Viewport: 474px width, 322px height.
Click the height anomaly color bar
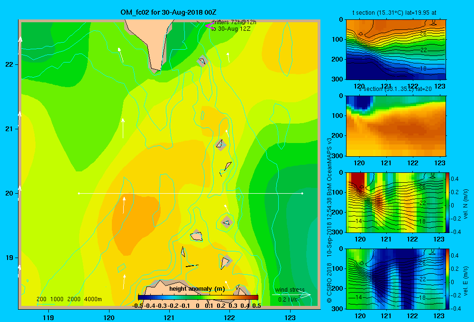[x=198, y=297]
